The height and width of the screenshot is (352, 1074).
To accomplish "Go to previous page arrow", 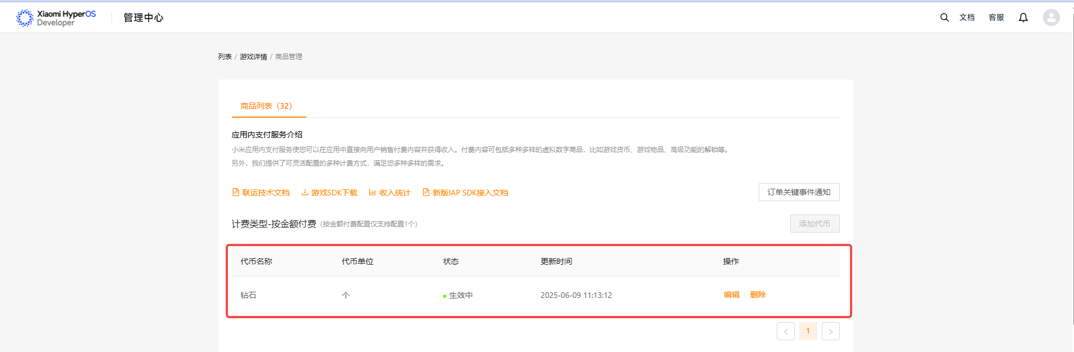I will (x=786, y=331).
